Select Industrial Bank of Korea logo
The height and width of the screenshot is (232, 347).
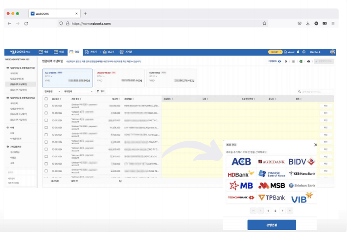pos(272,174)
